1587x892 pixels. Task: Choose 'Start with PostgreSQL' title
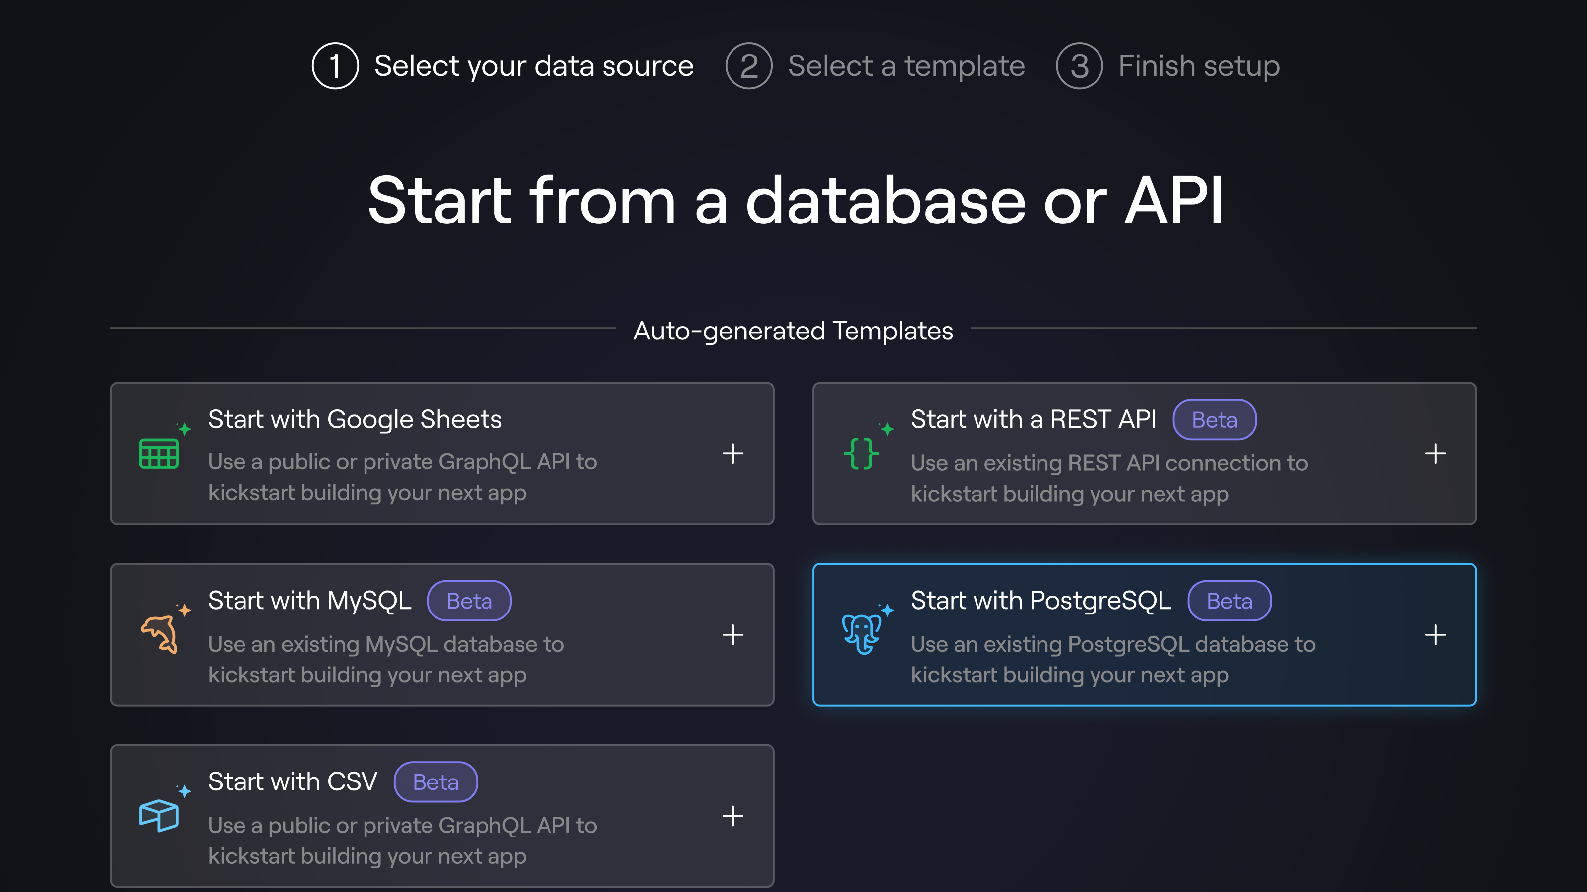pyautogui.click(x=1040, y=601)
